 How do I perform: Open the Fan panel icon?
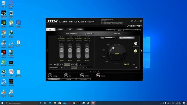point(66,75)
